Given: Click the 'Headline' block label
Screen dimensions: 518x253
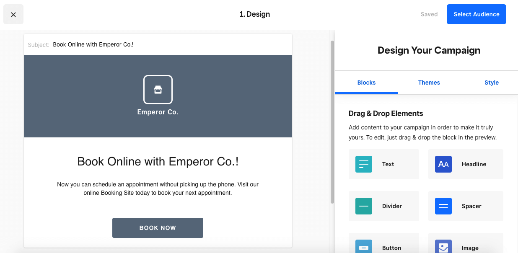Looking at the screenshot, I should [474, 164].
